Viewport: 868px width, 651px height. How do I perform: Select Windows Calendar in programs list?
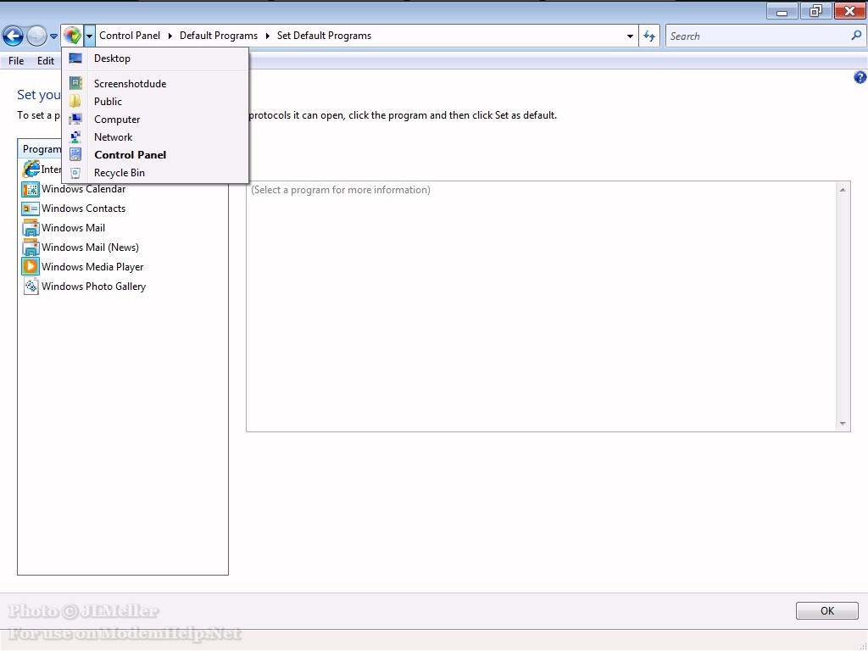point(84,189)
